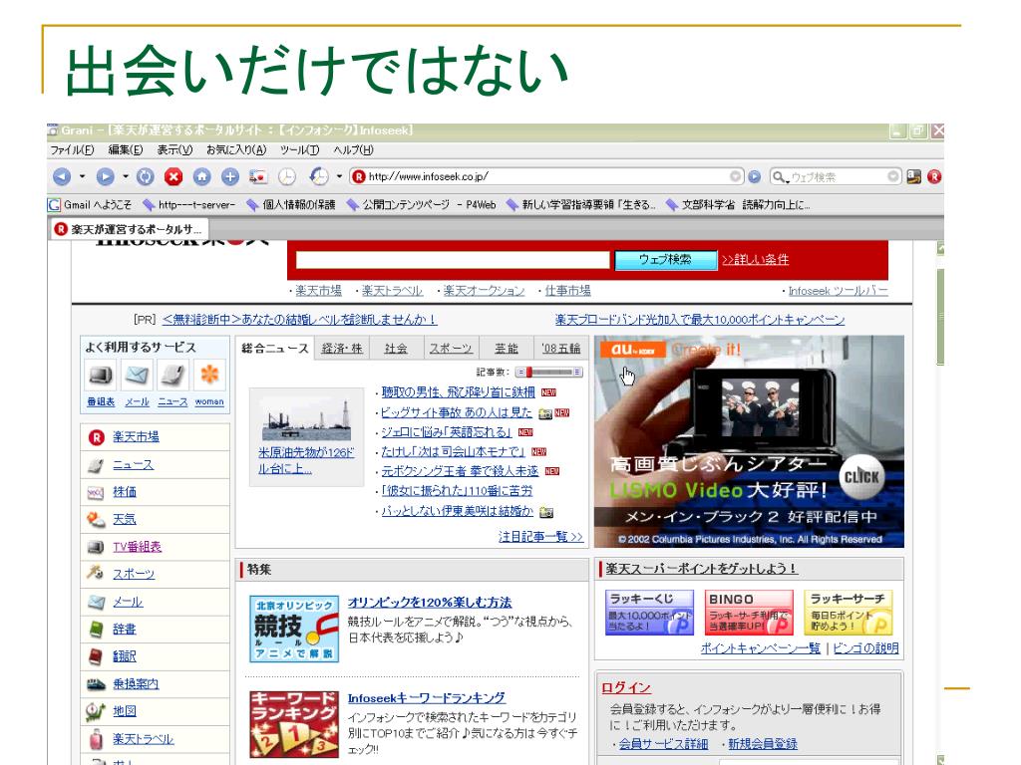
Task: Open Infoseekキーワードランキング link
Action: [426, 698]
